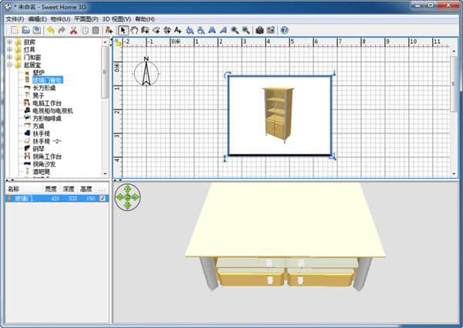The image size is (463, 328).
Task: Click the 3D view navigation arrows control
Action: click(x=128, y=197)
